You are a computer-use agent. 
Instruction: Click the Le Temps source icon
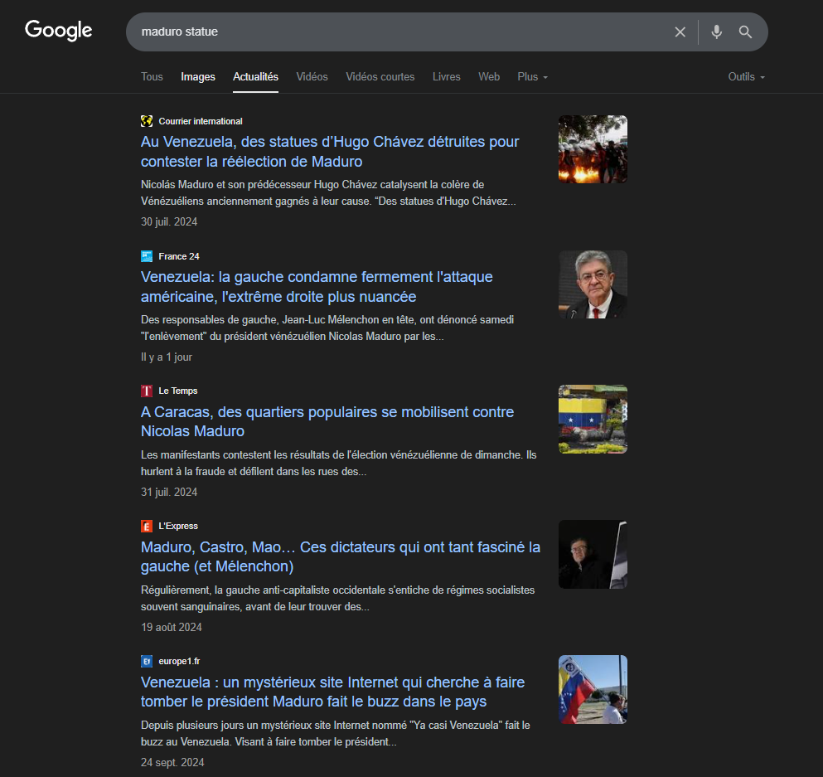tap(147, 391)
